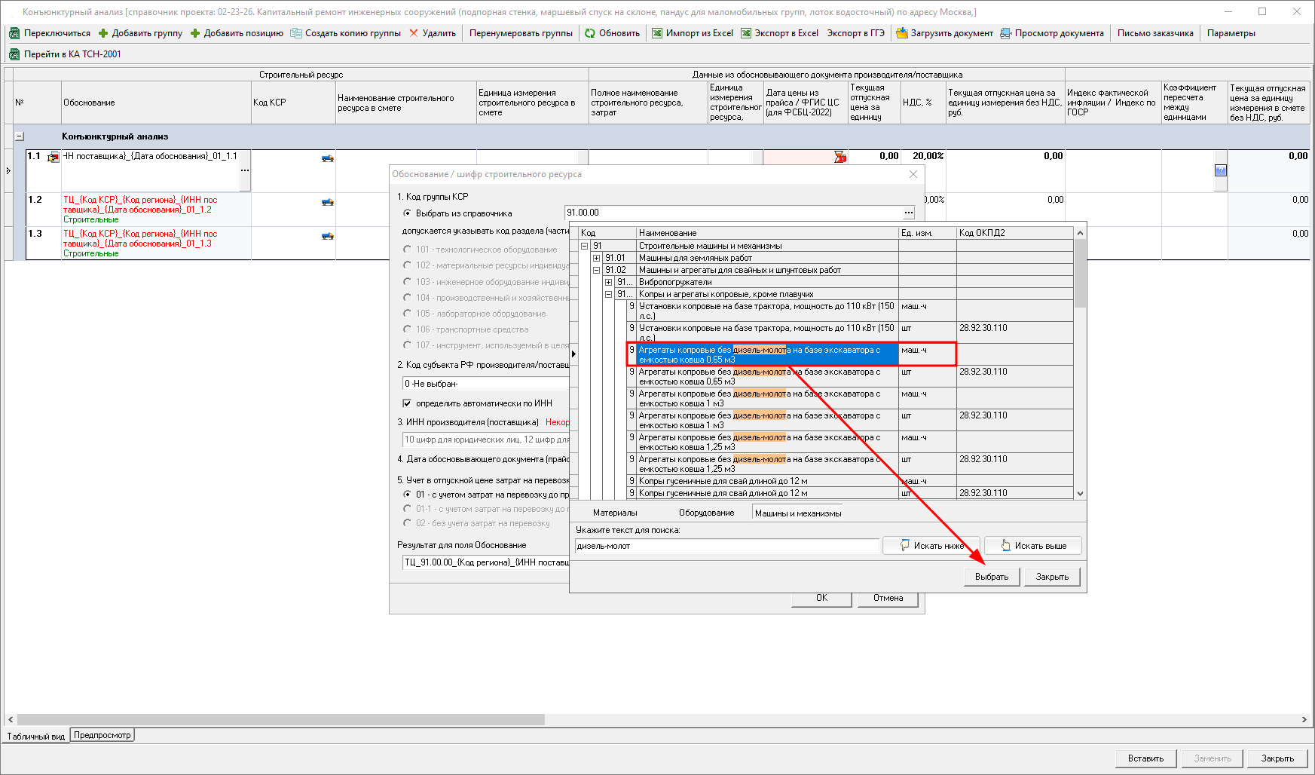Click the green plus 'Добавить группу' icon
Viewport: 1315px width, 775px height.
[x=103, y=33]
